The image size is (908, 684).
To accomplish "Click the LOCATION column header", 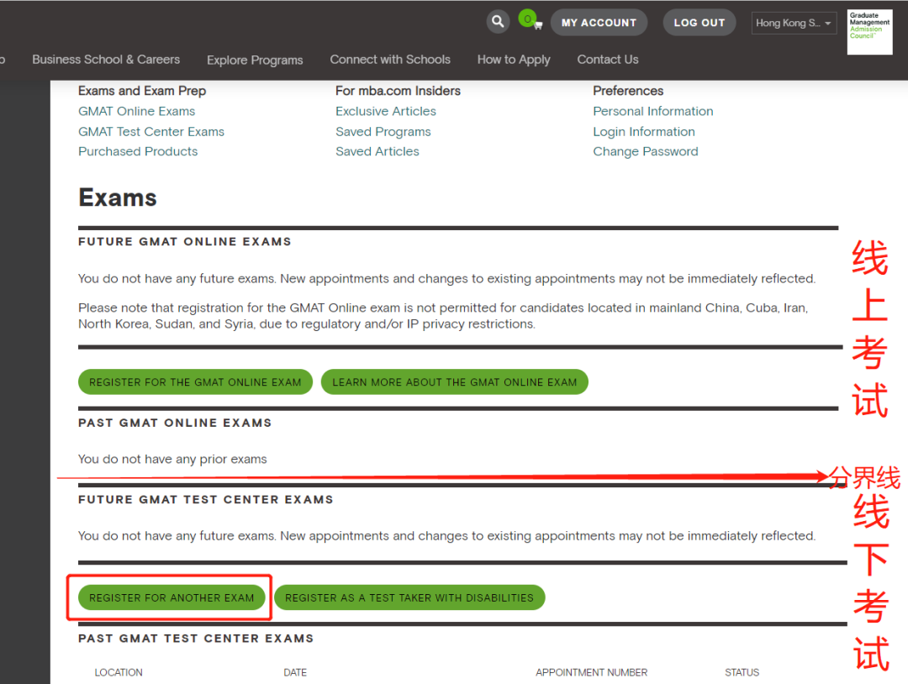I will pos(119,672).
